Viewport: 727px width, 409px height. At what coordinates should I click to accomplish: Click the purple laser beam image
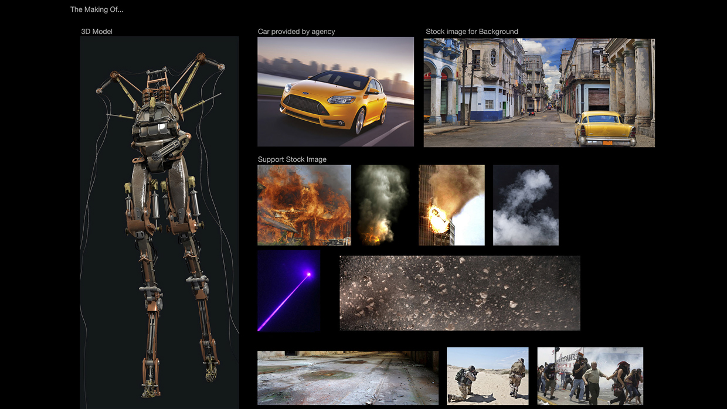point(288,291)
